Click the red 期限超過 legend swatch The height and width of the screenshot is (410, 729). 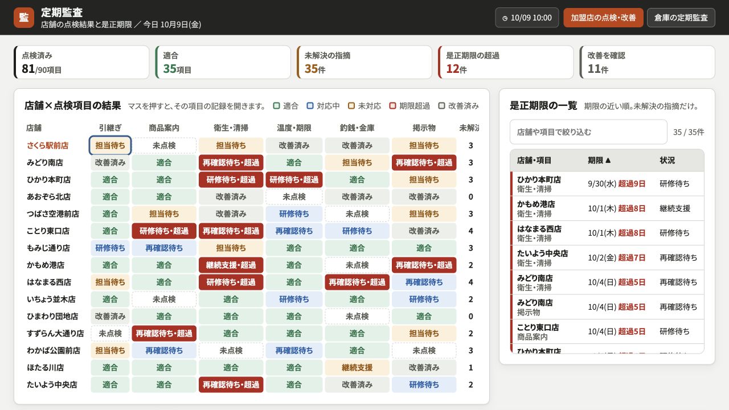[393, 106]
